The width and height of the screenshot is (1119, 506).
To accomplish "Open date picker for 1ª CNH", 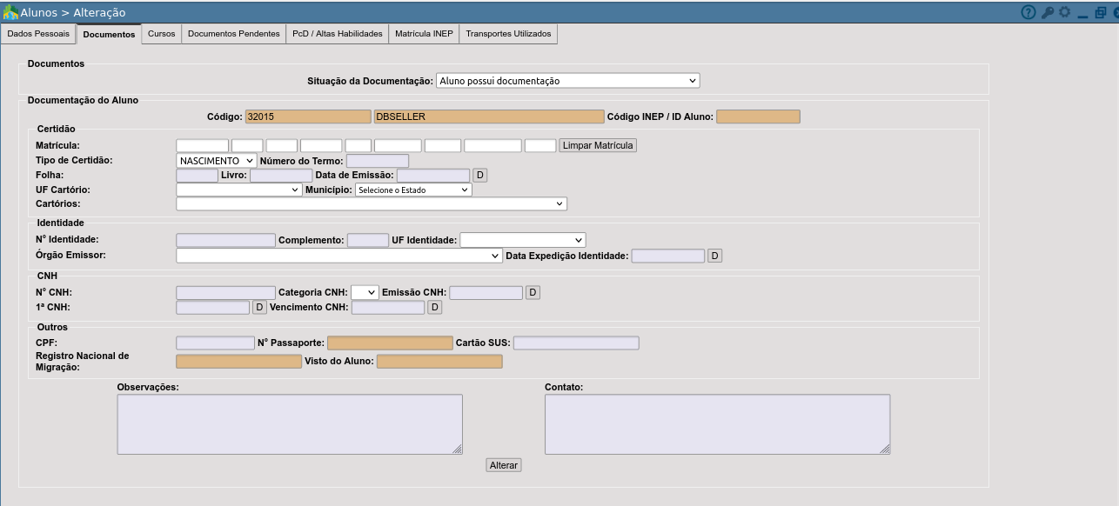I will [x=259, y=307].
